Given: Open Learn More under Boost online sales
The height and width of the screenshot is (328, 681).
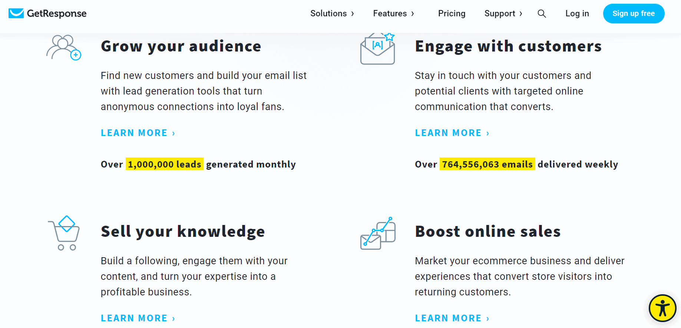Looking at the screenshot, I should click(452, 318).
